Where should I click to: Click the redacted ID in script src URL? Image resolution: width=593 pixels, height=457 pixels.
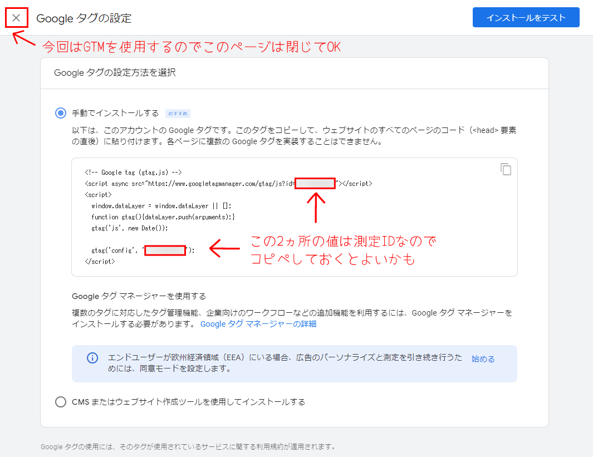[315, 183]
